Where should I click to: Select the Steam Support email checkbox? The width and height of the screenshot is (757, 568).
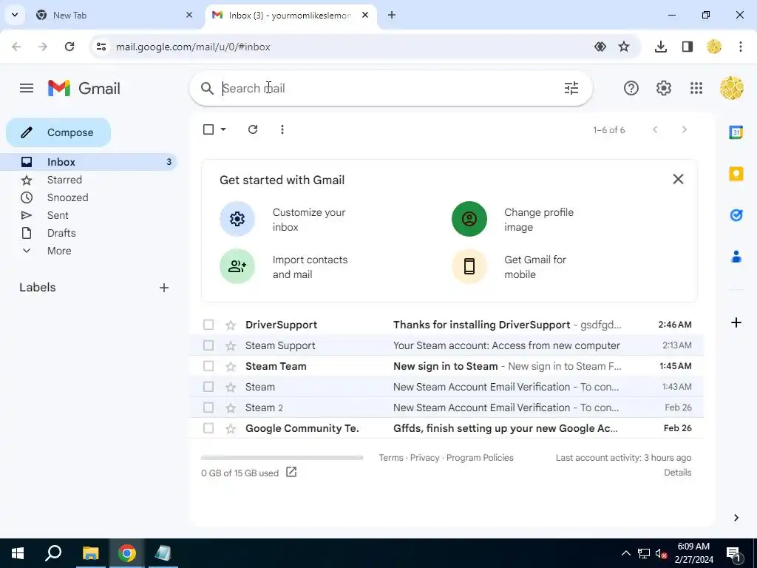click(208, 345)
